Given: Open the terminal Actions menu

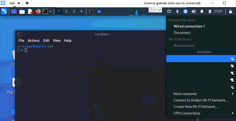Looking at the screenshot, I should [34, 40].
